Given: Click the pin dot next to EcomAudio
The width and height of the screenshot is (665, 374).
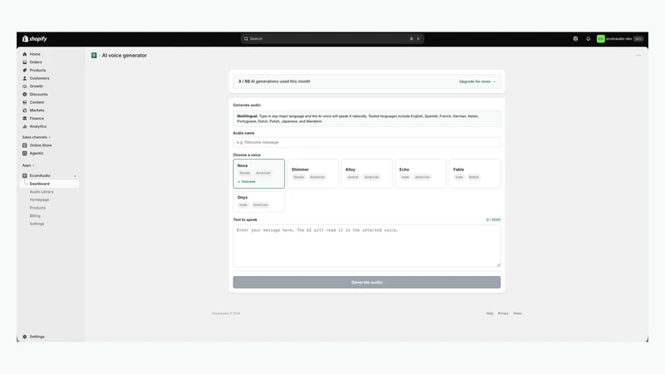Looking at the screenshot, I should [x=75, y=176].
